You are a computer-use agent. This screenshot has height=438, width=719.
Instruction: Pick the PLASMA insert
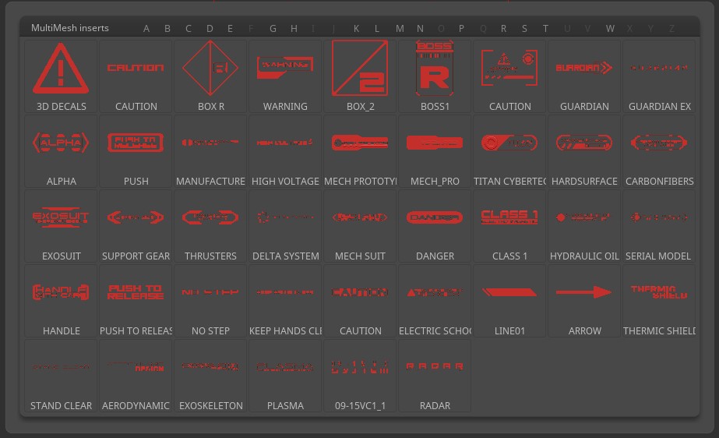[x=285, y=375]
